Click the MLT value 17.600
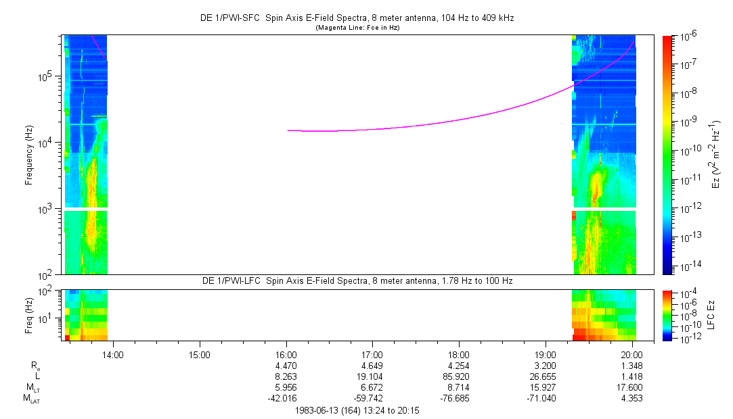 629,387
